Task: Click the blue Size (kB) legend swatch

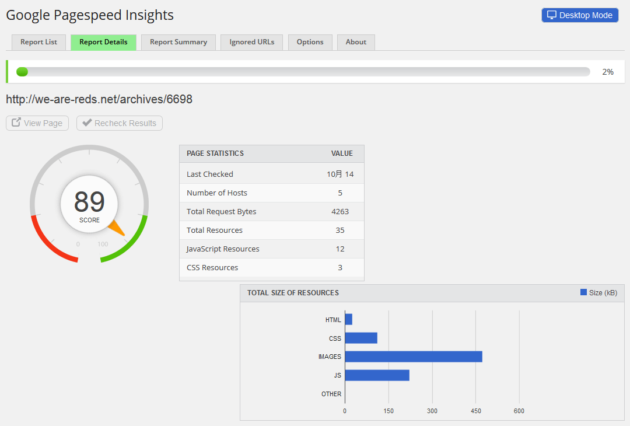Action: point(583,292)
